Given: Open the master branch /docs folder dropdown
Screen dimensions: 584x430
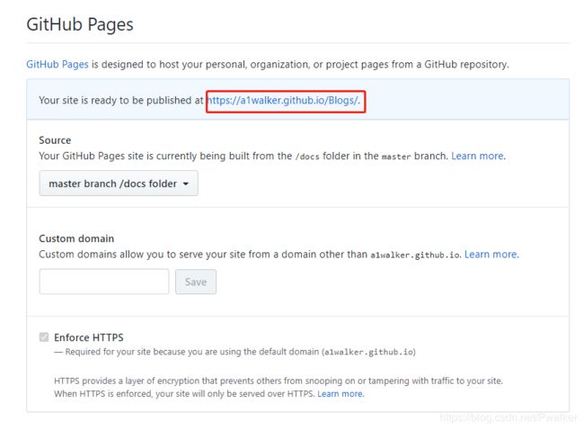Looking at the screenshot, I should click(119, 184).
